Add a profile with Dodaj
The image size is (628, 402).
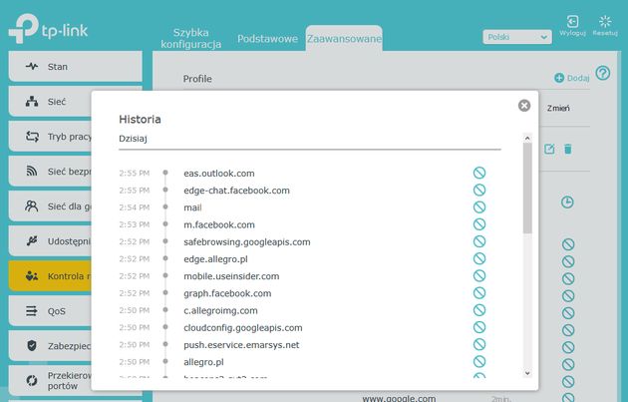coord(572,78)
